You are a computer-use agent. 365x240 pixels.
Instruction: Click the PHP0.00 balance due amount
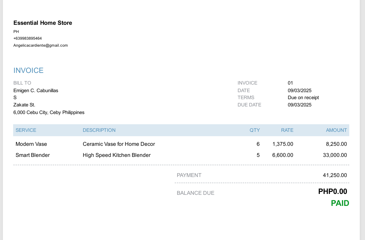pos(332,192)
